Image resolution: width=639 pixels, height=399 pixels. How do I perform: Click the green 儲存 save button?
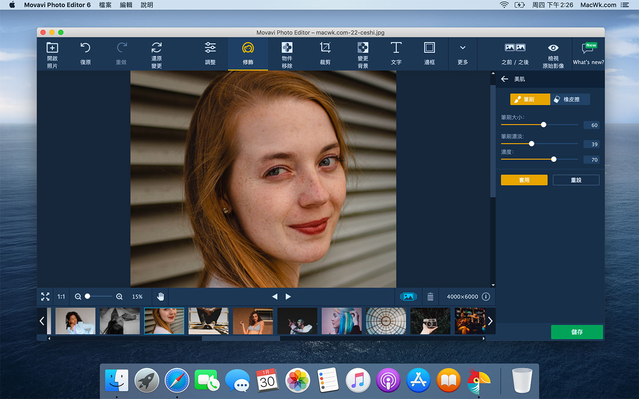[x=577, y=332]
